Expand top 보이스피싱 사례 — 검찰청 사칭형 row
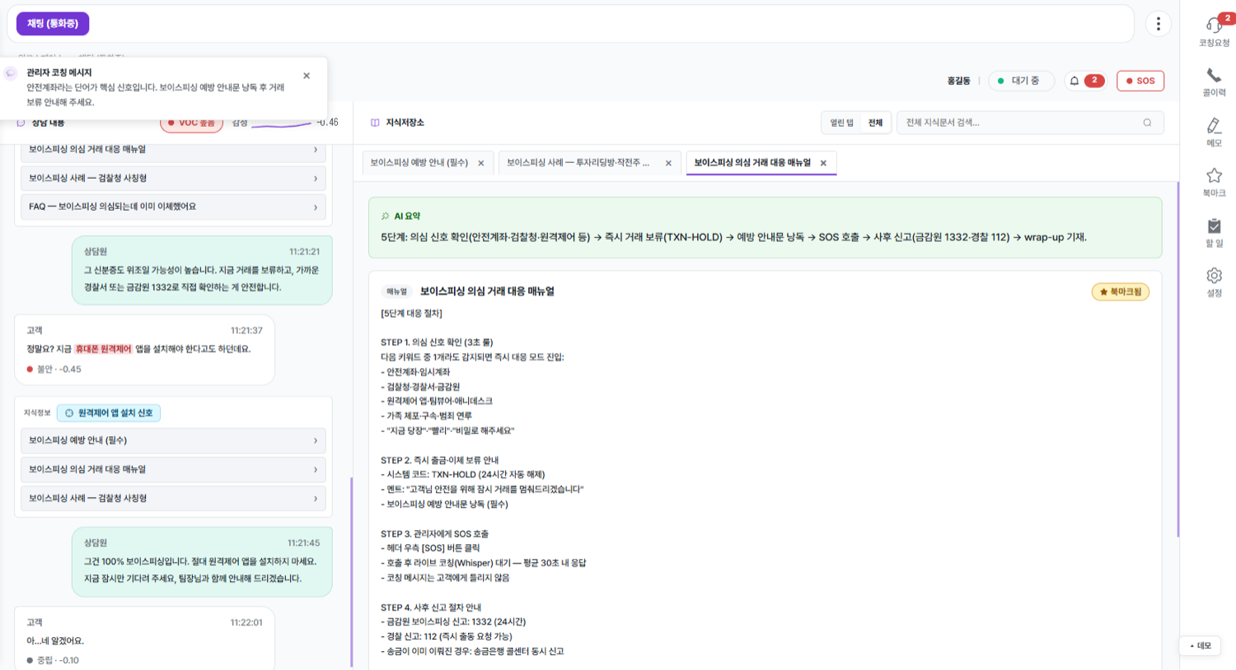This screenshot has height=670, width=1236. 173,179
